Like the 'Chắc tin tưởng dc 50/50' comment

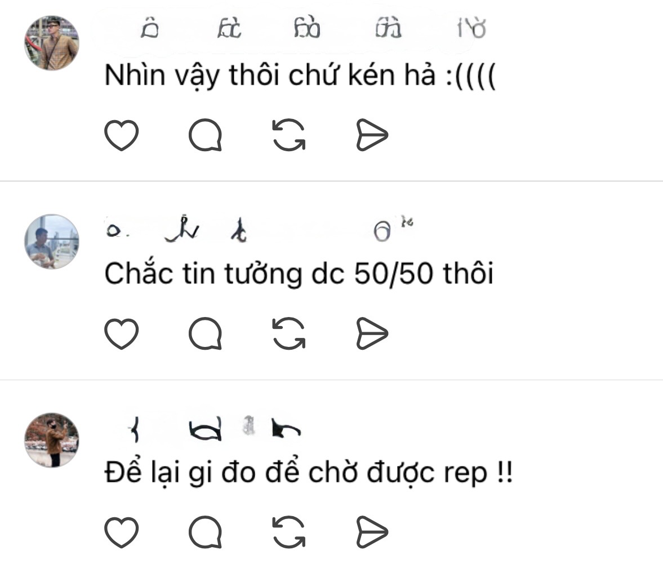pyautogui.click(x=121, y=333)
